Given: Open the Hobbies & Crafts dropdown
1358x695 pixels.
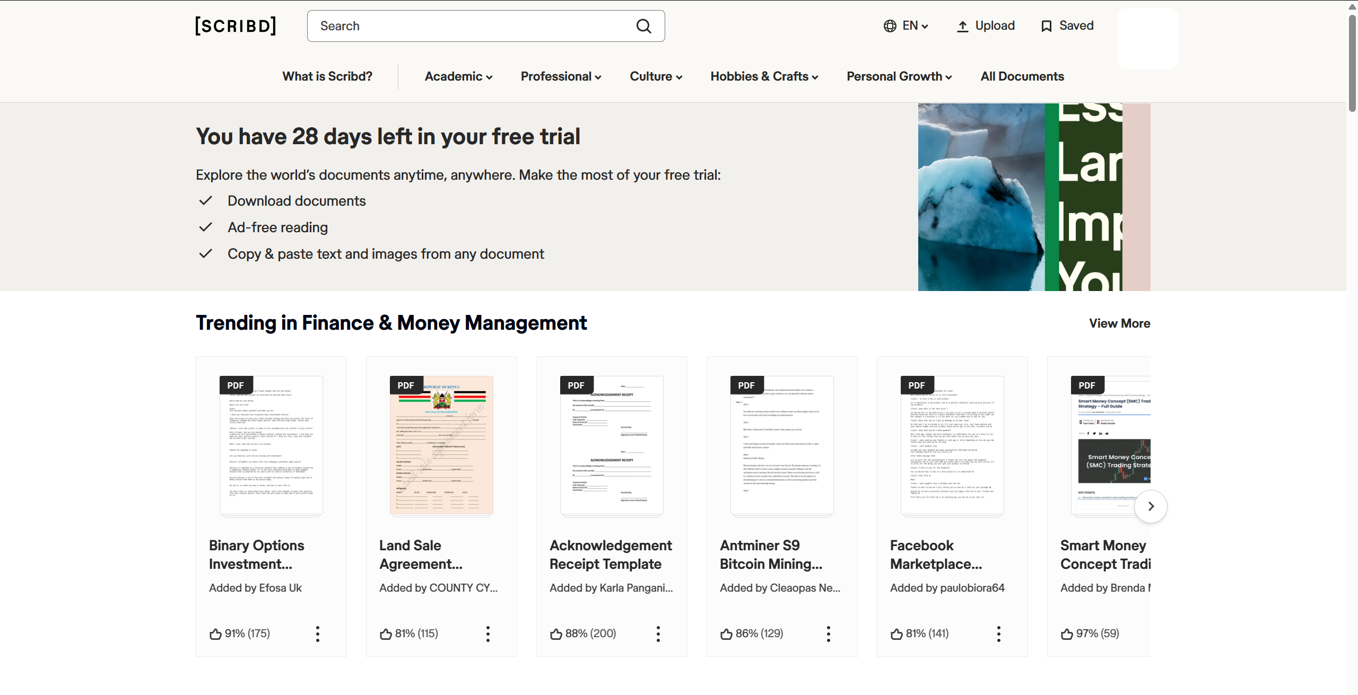Looking at the screenshot, I should (764, 76).
